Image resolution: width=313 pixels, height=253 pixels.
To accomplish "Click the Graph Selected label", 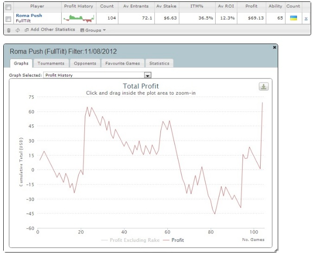I will click(26, 75).
